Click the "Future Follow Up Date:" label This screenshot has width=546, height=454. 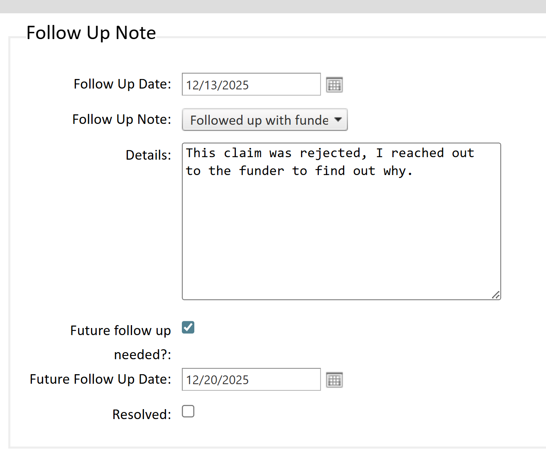coord(100,379)
